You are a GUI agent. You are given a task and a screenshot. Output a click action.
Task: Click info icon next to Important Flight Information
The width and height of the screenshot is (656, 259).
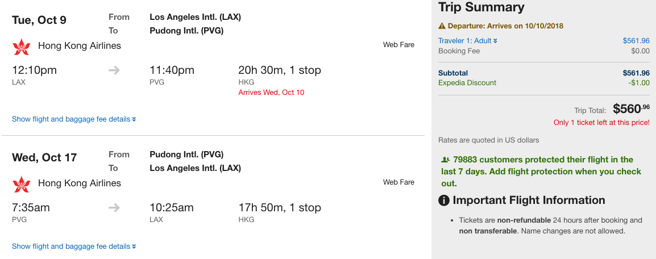[444, 200]
